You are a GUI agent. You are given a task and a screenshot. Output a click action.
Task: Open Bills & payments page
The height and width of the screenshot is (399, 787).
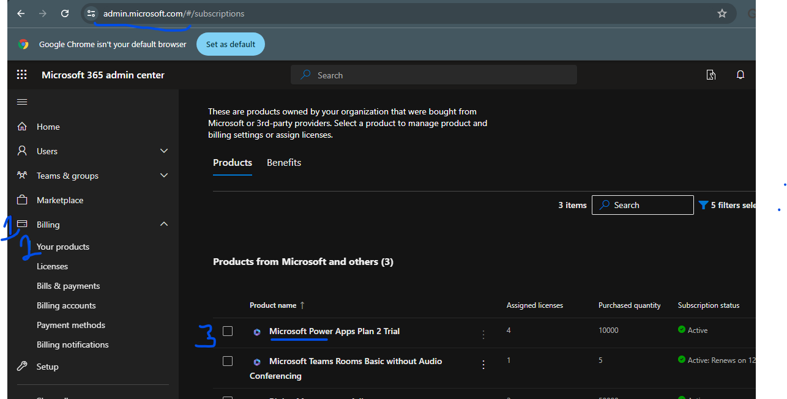coord(68,286)
